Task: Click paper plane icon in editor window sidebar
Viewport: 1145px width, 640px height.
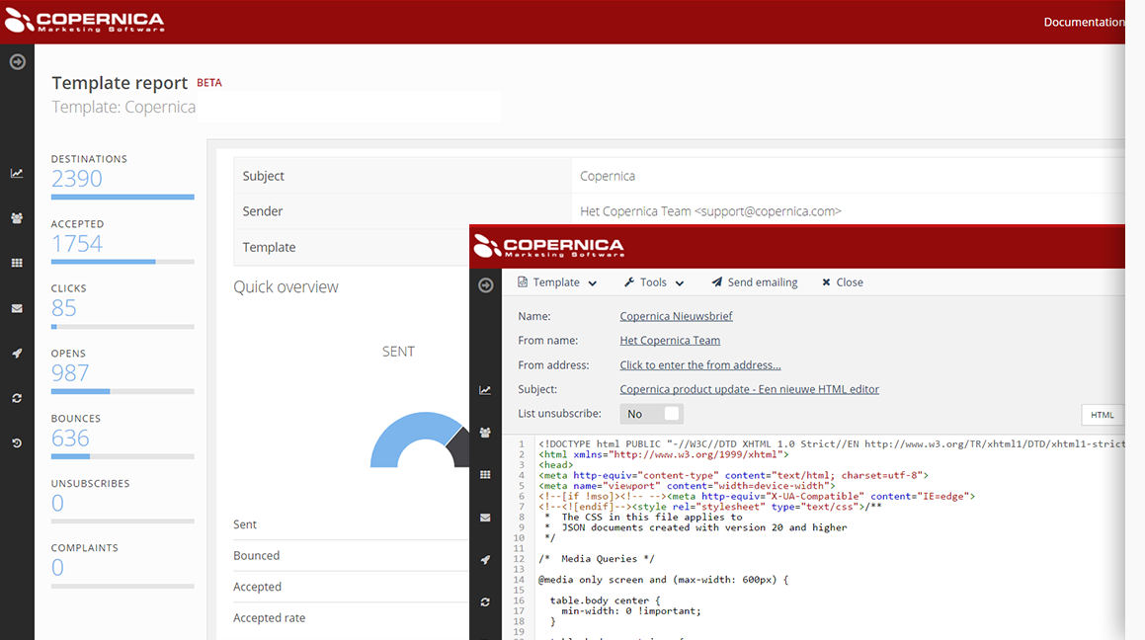Action: coord(485,560)
